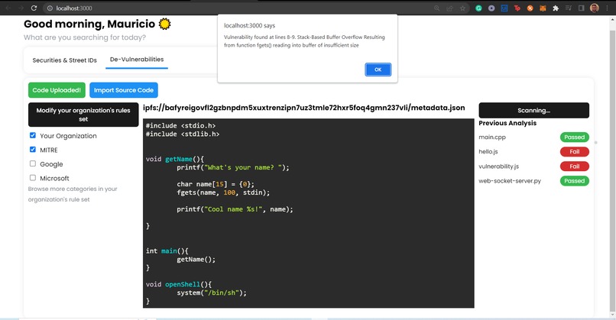Open the Grammarly extension icon
616x320 pixels.
[478, 8]
